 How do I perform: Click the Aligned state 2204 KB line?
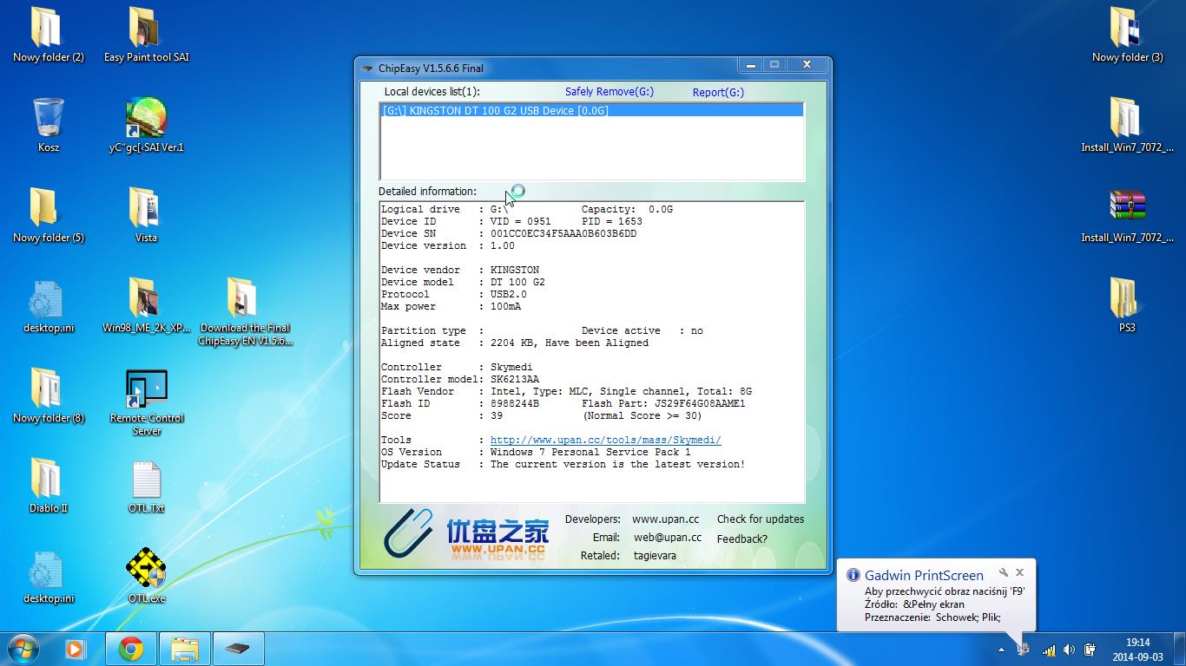(515, 343)
